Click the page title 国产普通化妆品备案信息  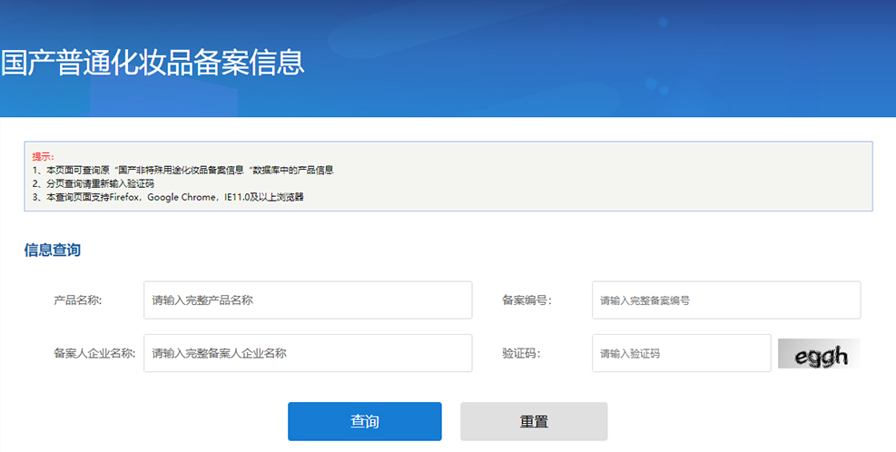[x=153, y=63]
